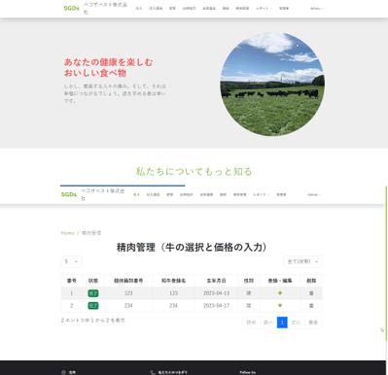Click the edit icon for row 123
388x375 pixels.
click(x=280, y=293)
